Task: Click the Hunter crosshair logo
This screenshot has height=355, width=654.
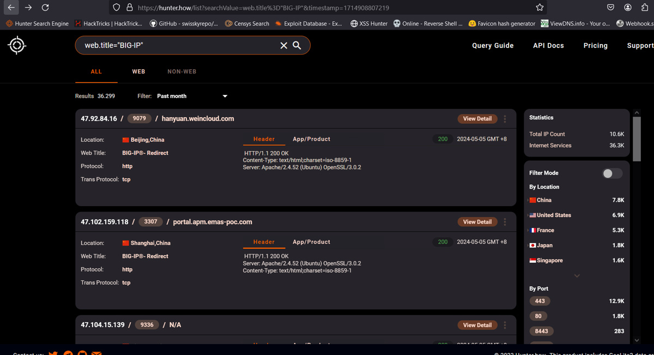Action: point(17,45)
